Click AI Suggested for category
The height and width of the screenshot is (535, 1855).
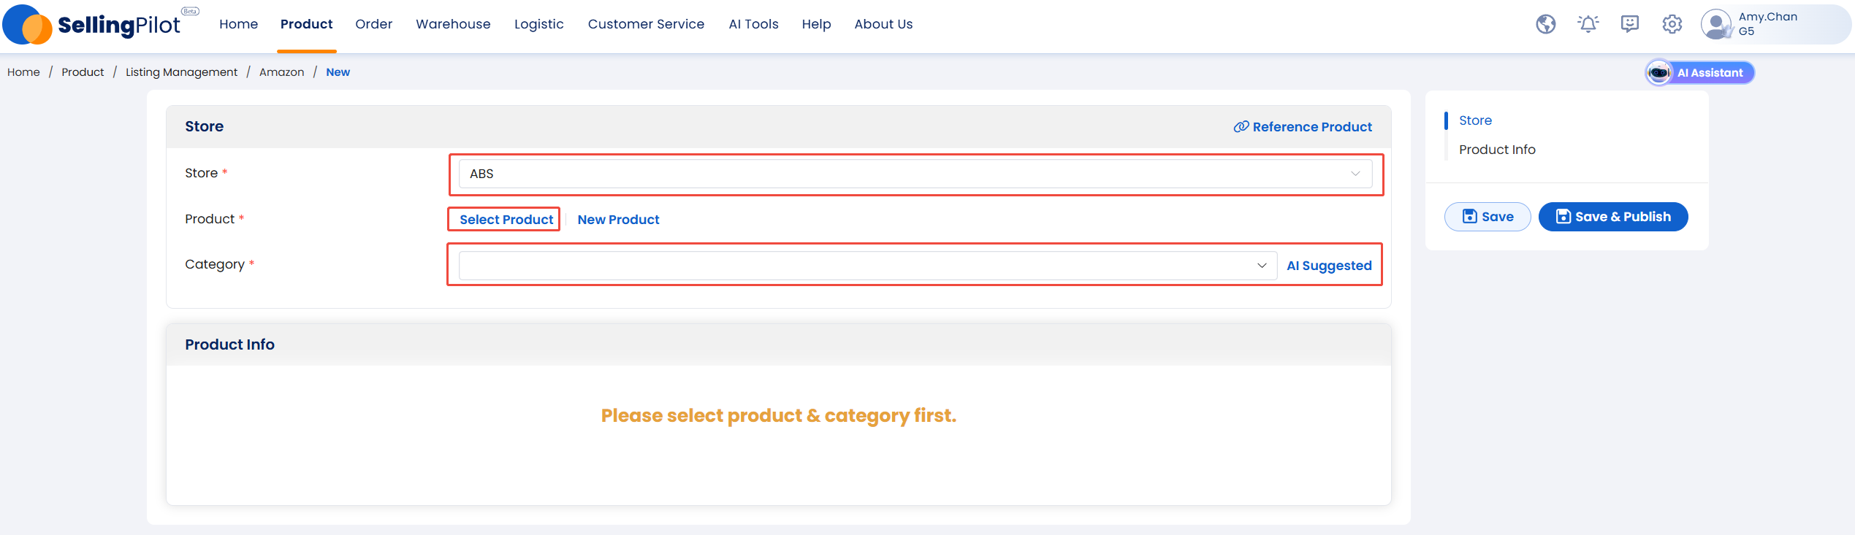[x=1329, y=266]
